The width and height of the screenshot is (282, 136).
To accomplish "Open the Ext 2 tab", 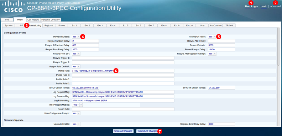I will tap(87, 25).
